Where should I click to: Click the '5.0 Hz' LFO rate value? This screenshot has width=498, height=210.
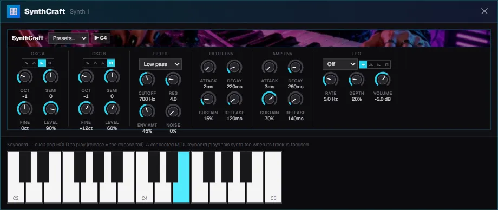(331, 99)
